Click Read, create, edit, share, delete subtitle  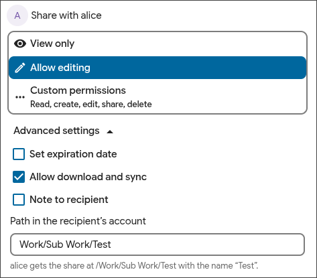coord(91,105)
